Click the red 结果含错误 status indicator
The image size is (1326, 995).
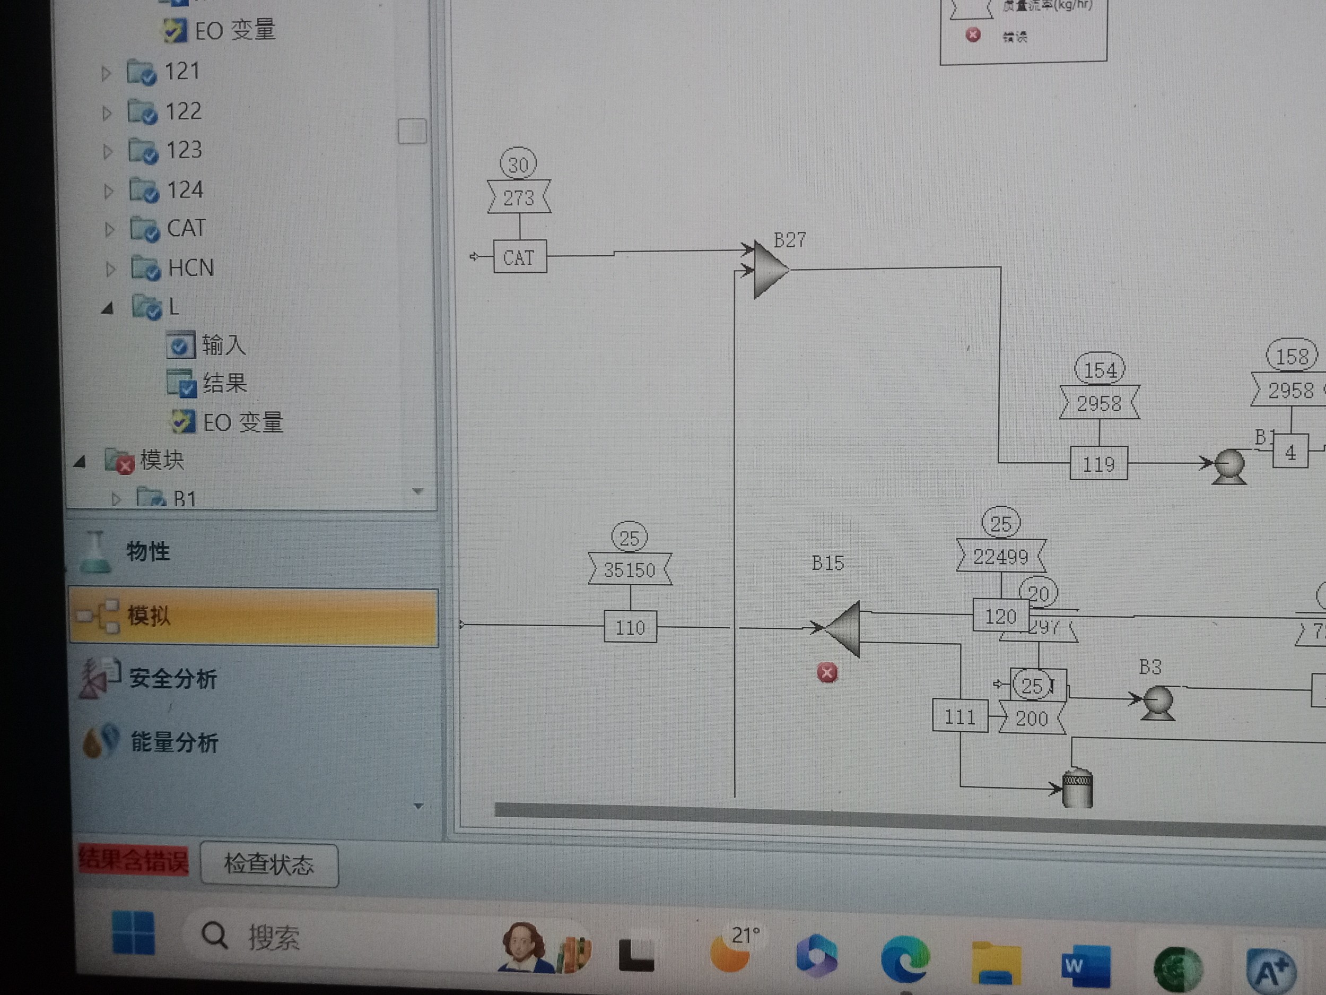133,860
